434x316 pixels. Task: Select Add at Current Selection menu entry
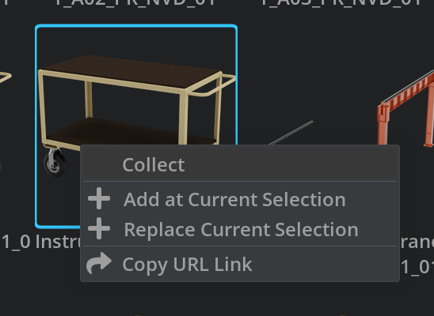point(240,199)
